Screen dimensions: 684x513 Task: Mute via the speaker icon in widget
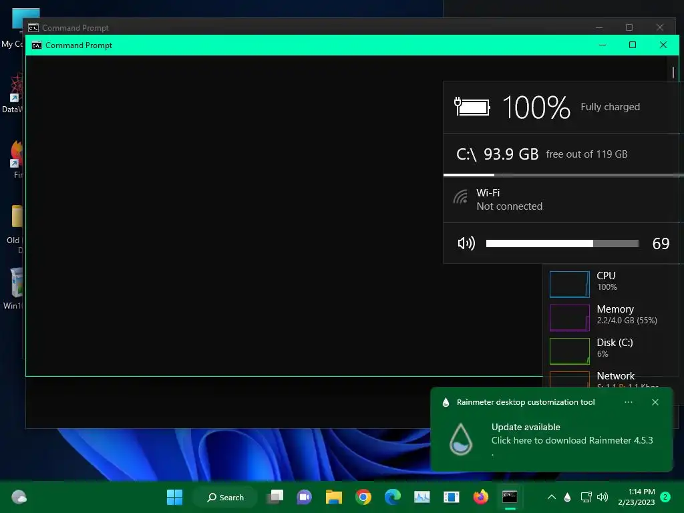tap(466, 243)
